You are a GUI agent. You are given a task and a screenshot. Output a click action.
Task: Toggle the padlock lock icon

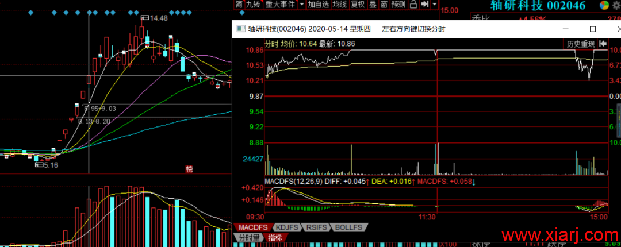413,5
